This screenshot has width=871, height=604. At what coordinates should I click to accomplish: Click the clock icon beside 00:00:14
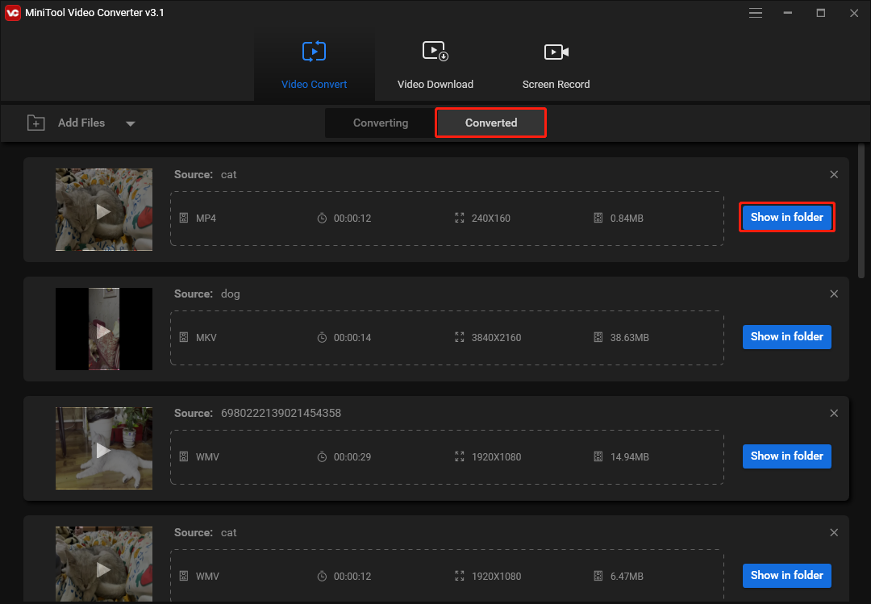coord(322,337)
